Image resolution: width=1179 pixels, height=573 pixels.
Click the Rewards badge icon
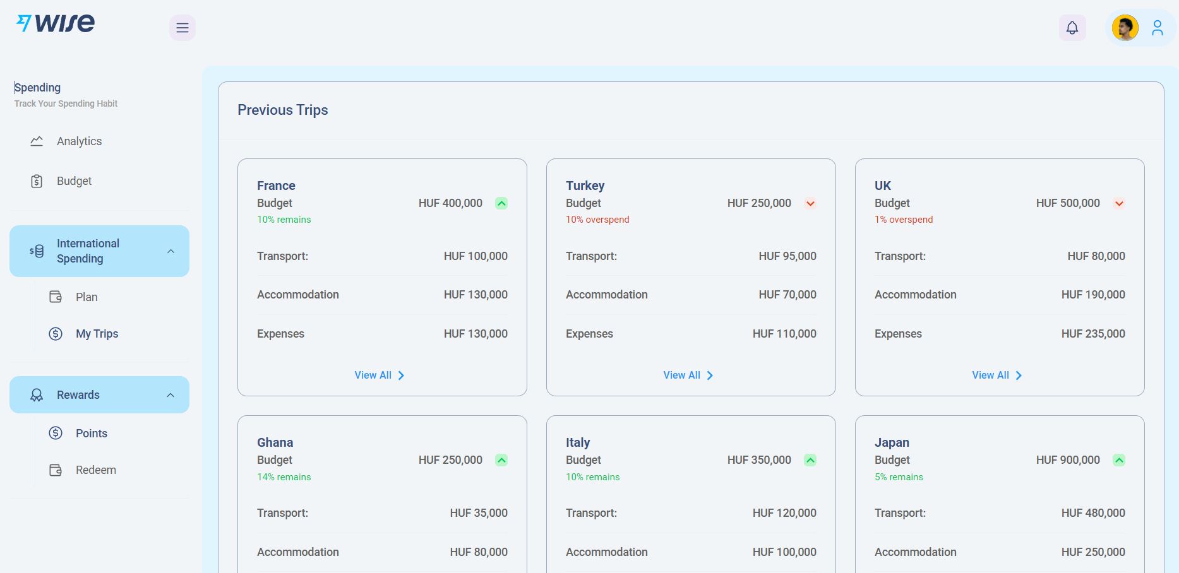pos(37,395)
